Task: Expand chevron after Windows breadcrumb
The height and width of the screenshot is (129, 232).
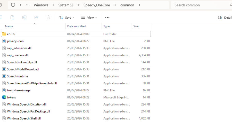Action: (53, 5)
